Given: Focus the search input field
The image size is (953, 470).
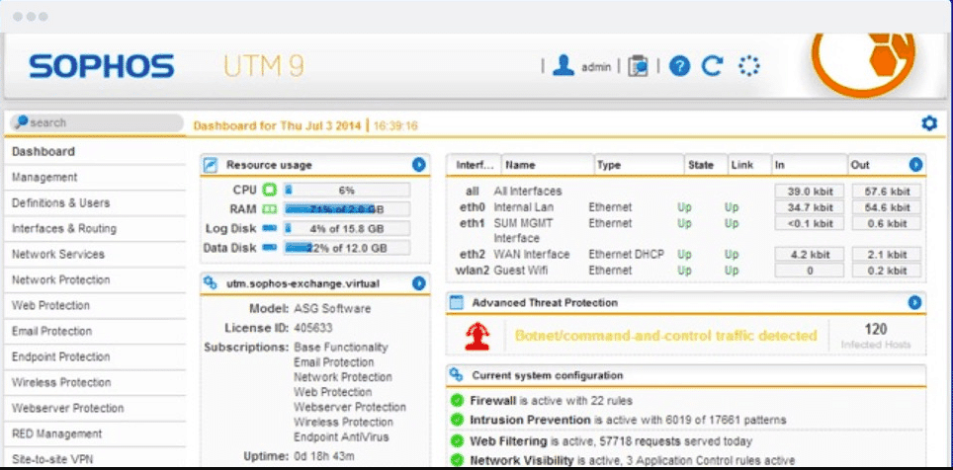Looking at the screenshot, I should 97,122.
